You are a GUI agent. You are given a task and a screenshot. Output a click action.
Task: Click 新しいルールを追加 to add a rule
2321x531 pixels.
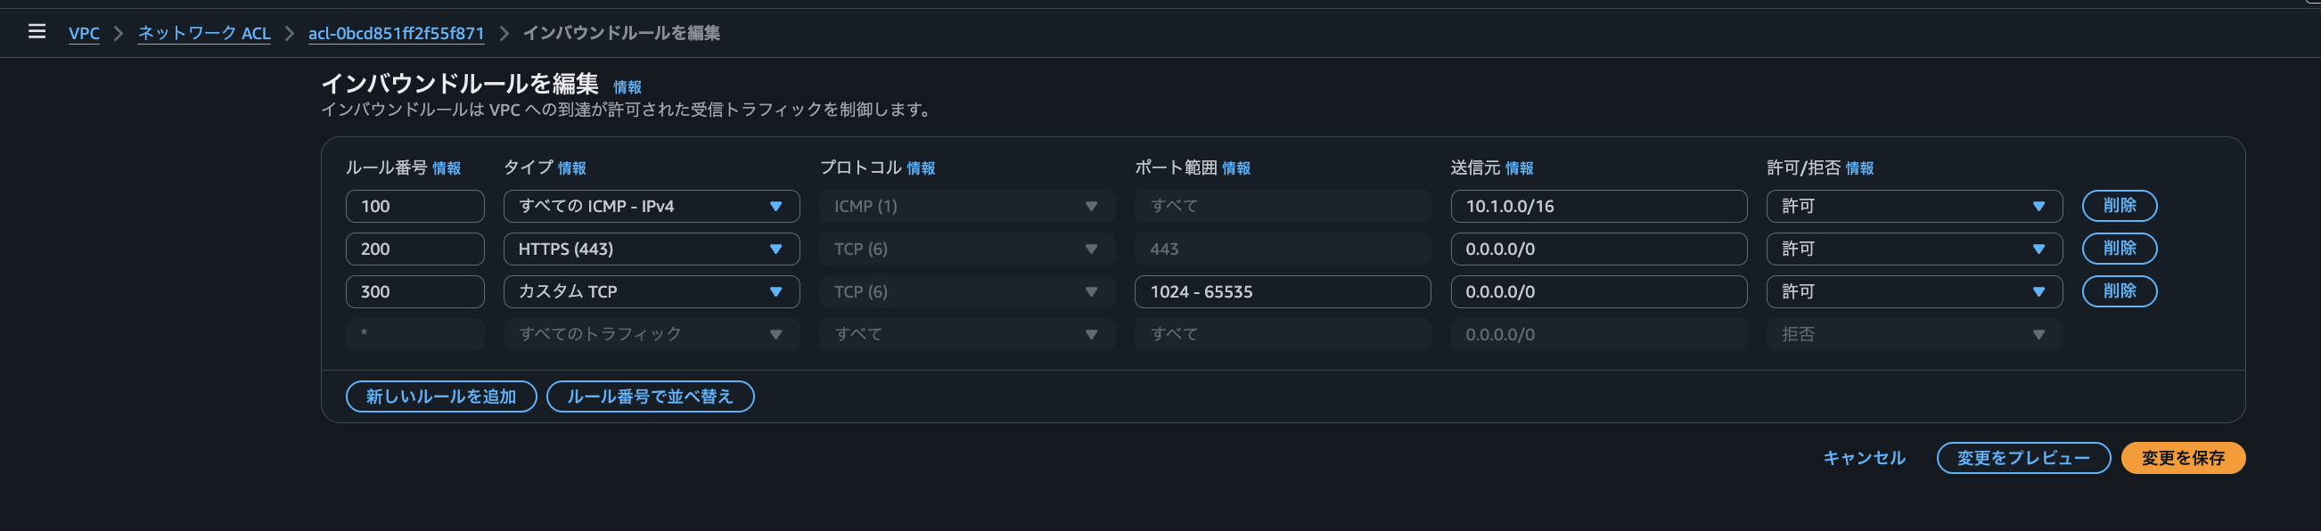point(440,396)
